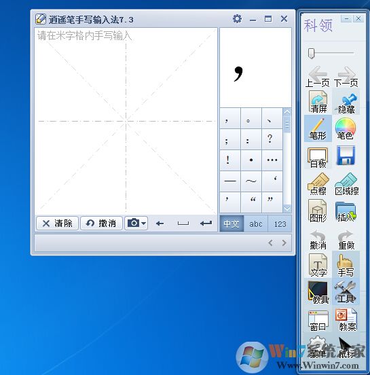This screenshot has width=370, height=375.
Task: Select the closing double quote cell
Action: [272, 202]
